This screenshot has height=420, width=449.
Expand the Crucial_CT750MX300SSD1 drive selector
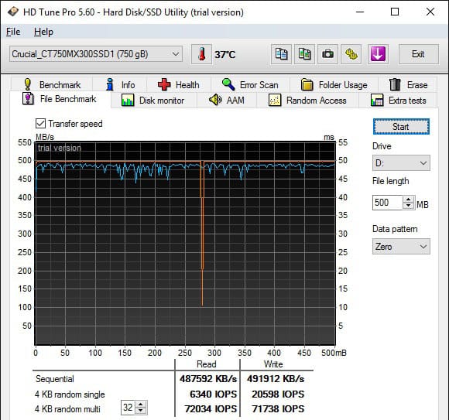(96, 54)
